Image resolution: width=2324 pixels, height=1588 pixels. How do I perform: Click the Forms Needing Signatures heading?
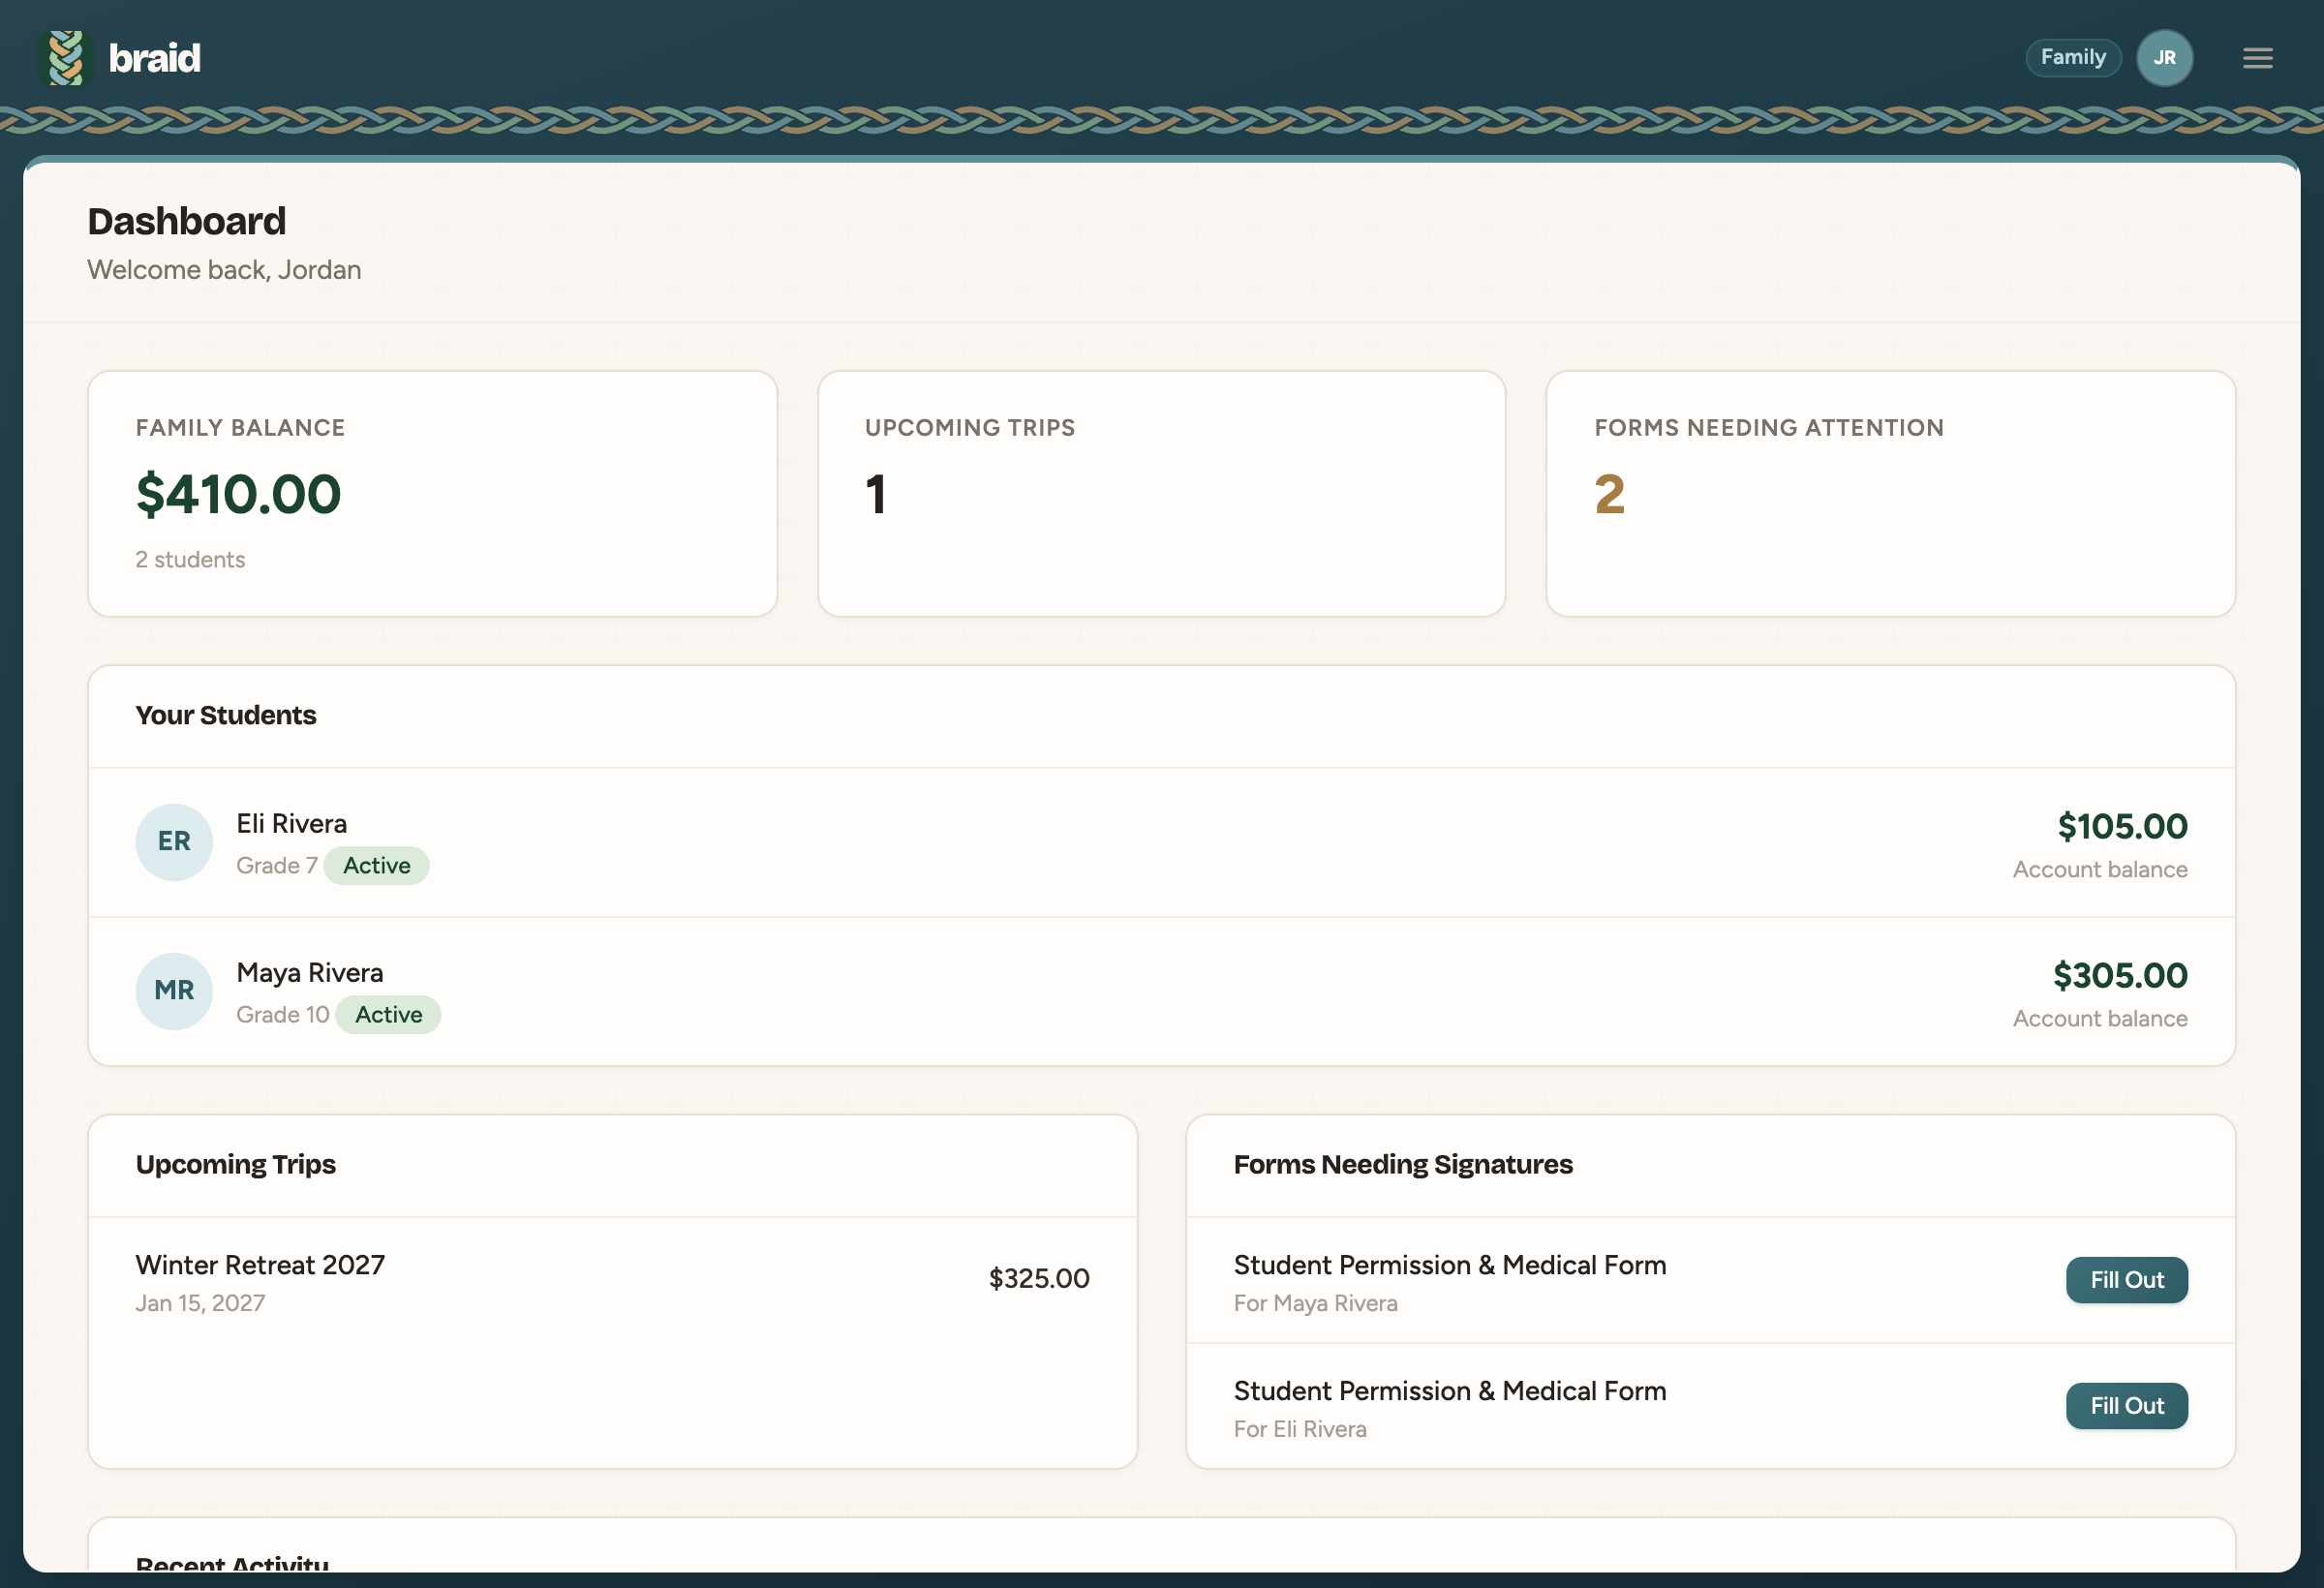point(1402,1165)
